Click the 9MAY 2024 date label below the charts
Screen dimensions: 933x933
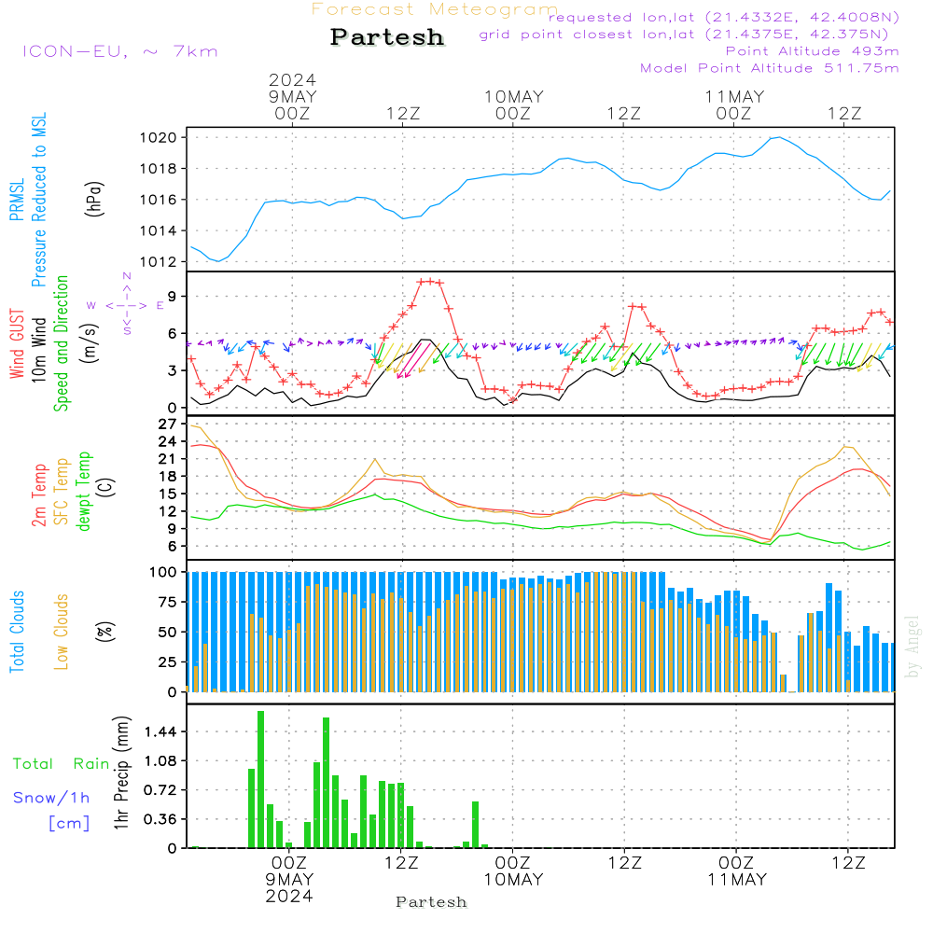coord(290,887)
